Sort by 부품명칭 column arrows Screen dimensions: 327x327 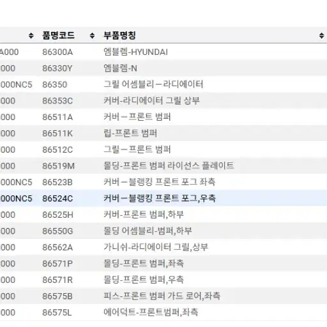pyautogui.click(x=321, y=36)
